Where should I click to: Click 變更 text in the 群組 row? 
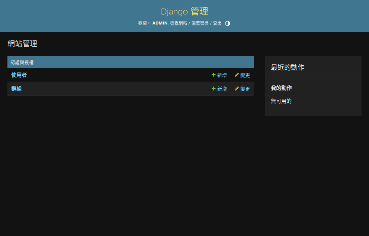(x=245, y=89)
